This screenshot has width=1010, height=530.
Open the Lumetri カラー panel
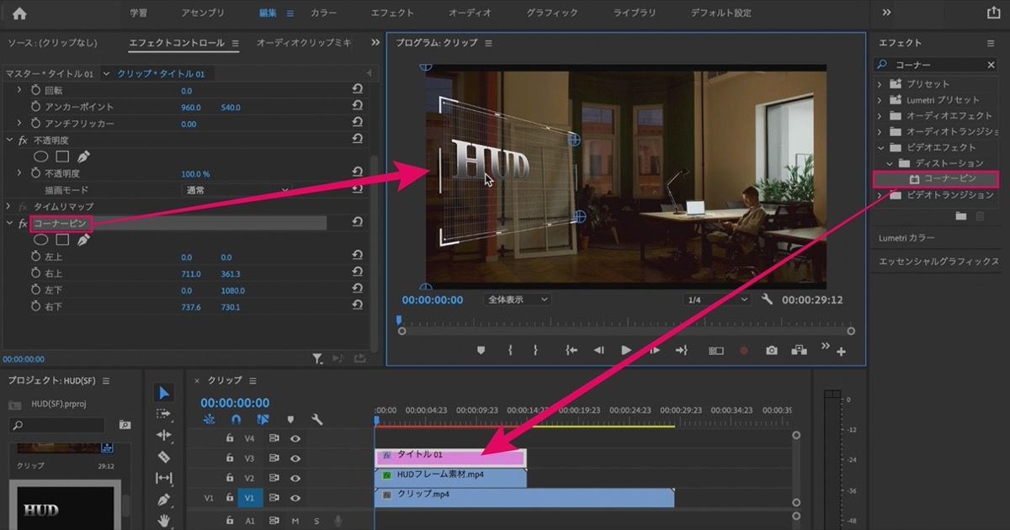point(906,238)
